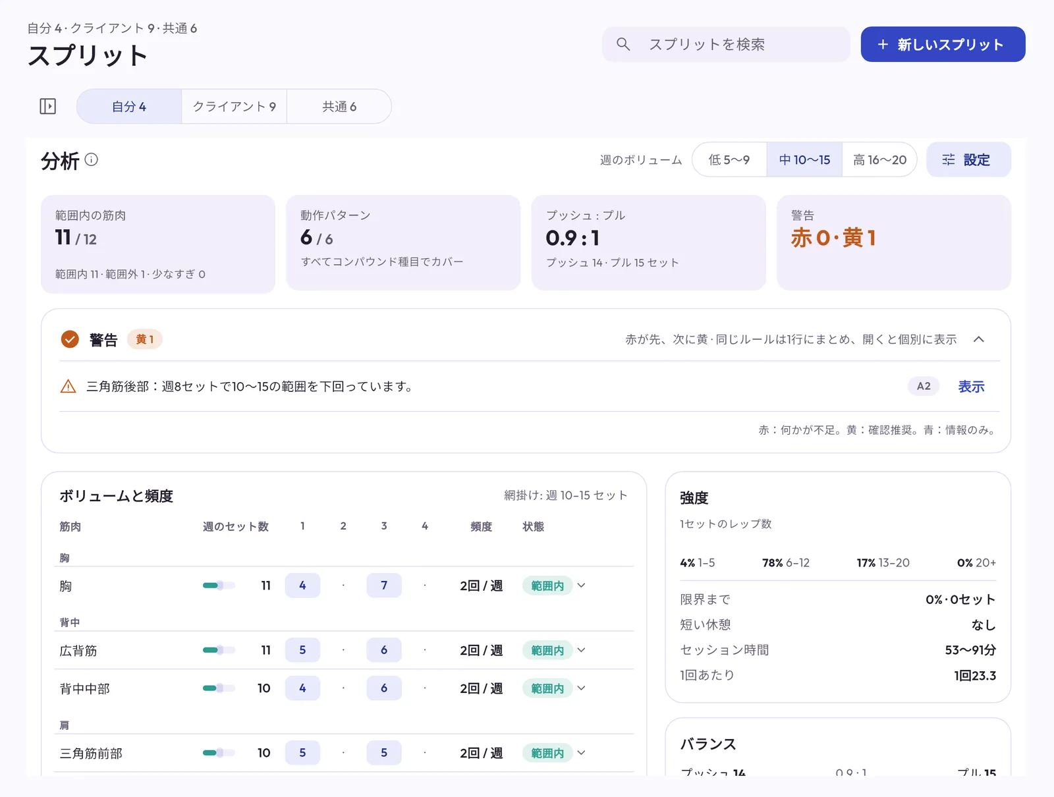Click the 胸 row volume bar
The height and width of the screenshot is (797, 1054).
pyautogui.click(x=219, y=586)
